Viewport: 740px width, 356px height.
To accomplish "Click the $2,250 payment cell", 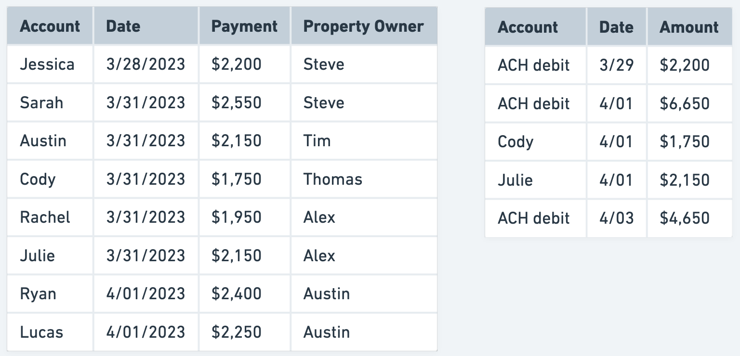I will [237, 332].
